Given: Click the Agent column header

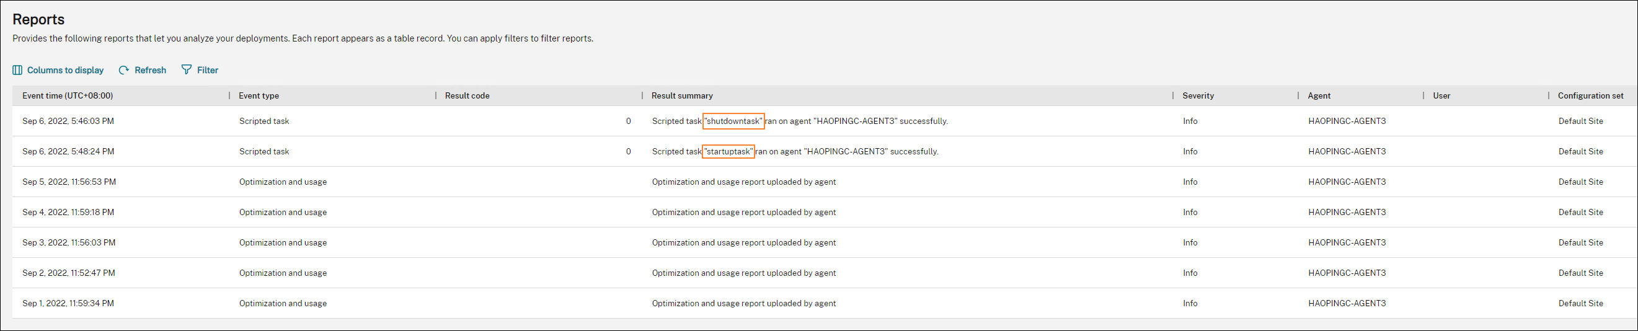Looking at the screenshot, I should coord(1319,96).
